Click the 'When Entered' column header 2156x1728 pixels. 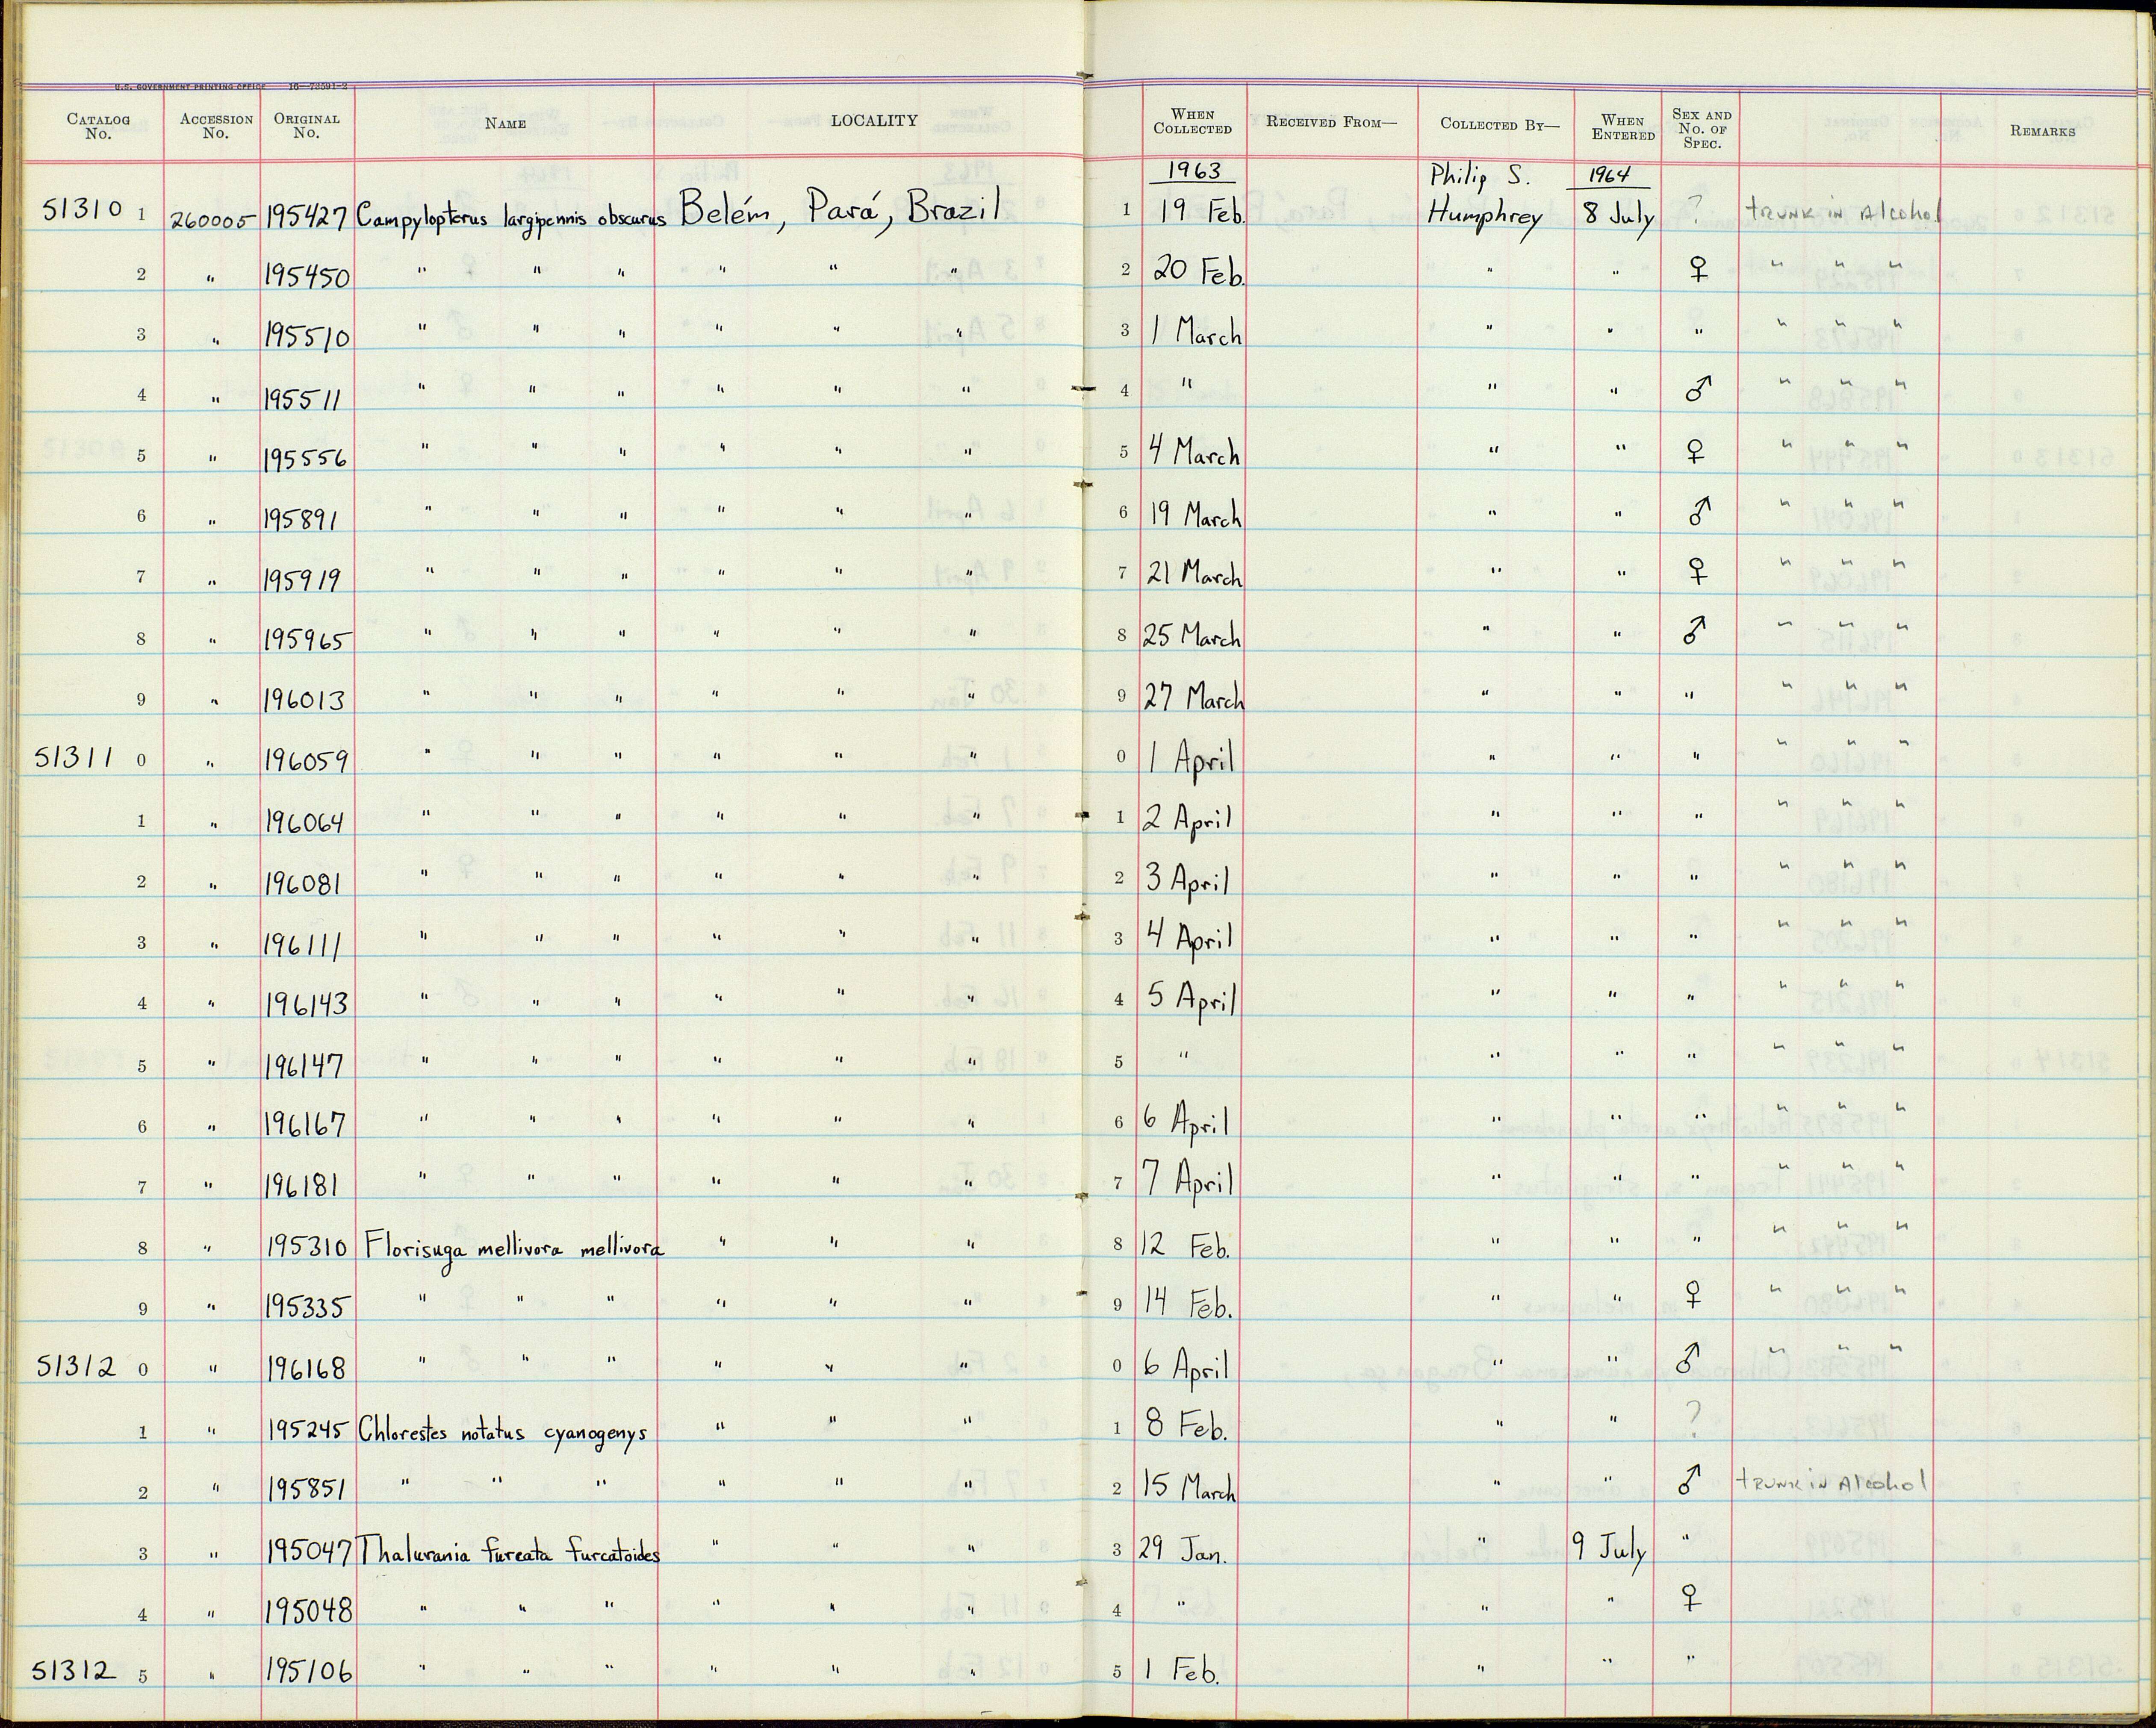(1623, 127)
